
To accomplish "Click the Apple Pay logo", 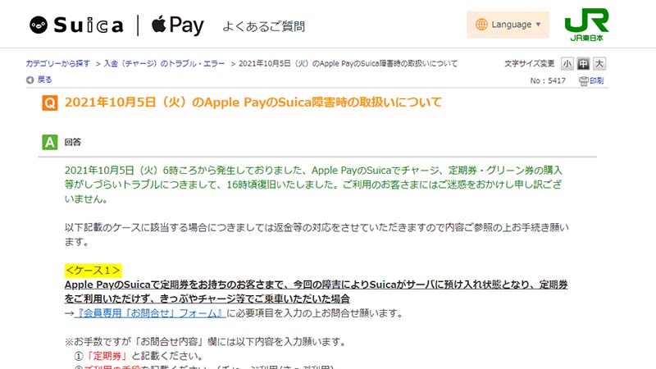I will pos(177,25).
